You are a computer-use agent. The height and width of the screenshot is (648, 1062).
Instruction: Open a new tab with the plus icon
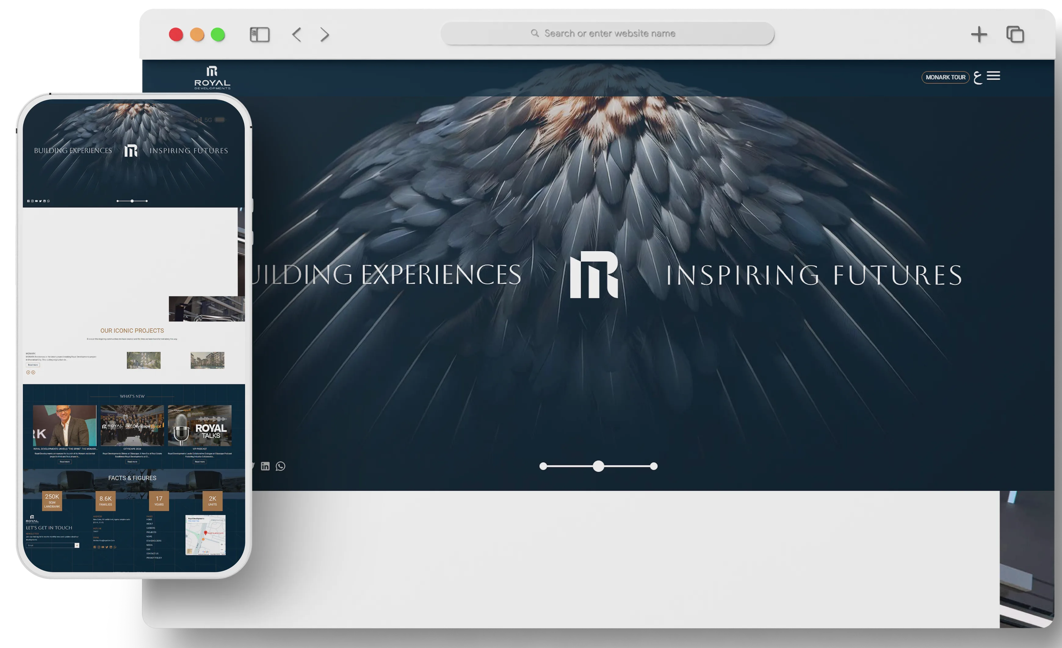tap(979, 34)
